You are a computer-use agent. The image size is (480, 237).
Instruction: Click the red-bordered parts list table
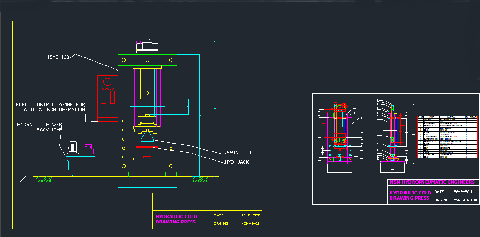[x=448, y=136]
